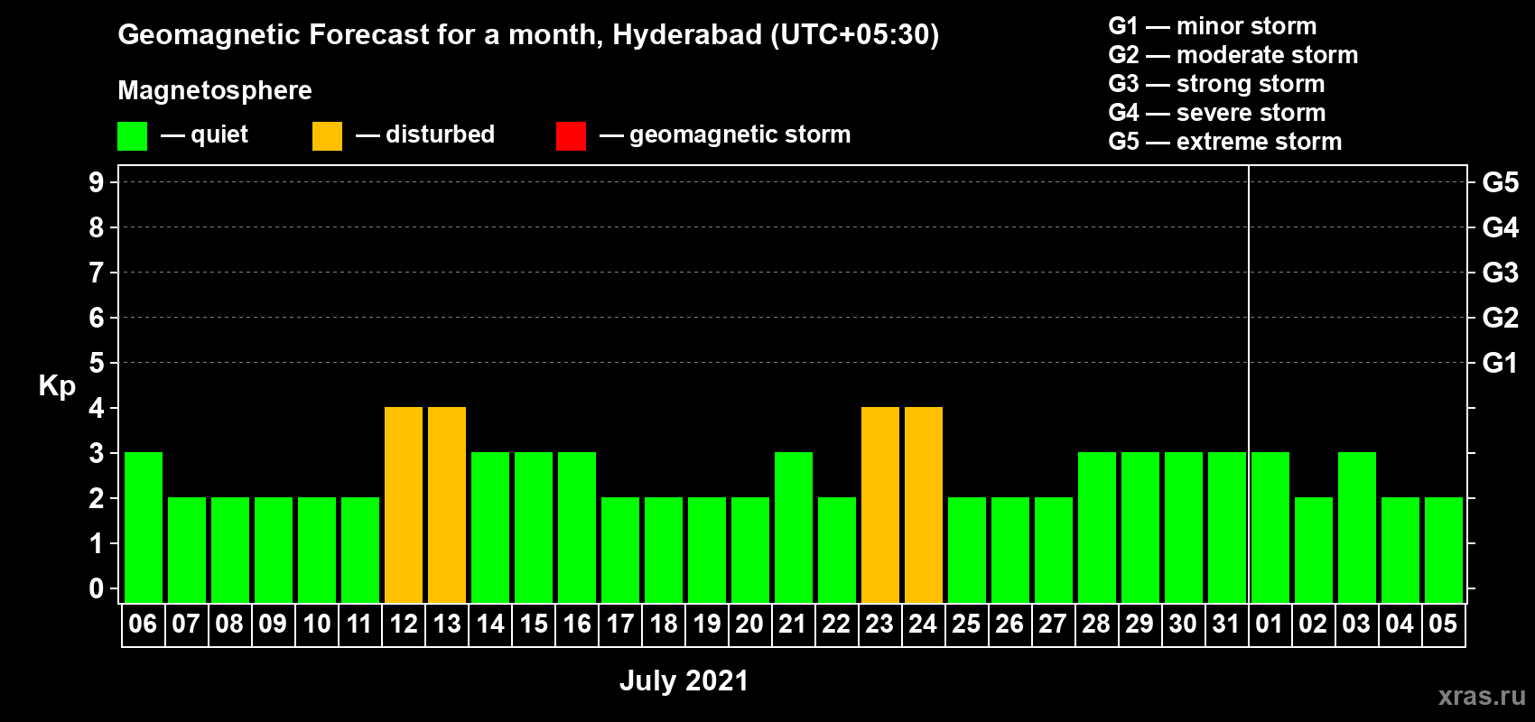
Task: Click the Kp axis value 0
Action: [x=97, y=588]
